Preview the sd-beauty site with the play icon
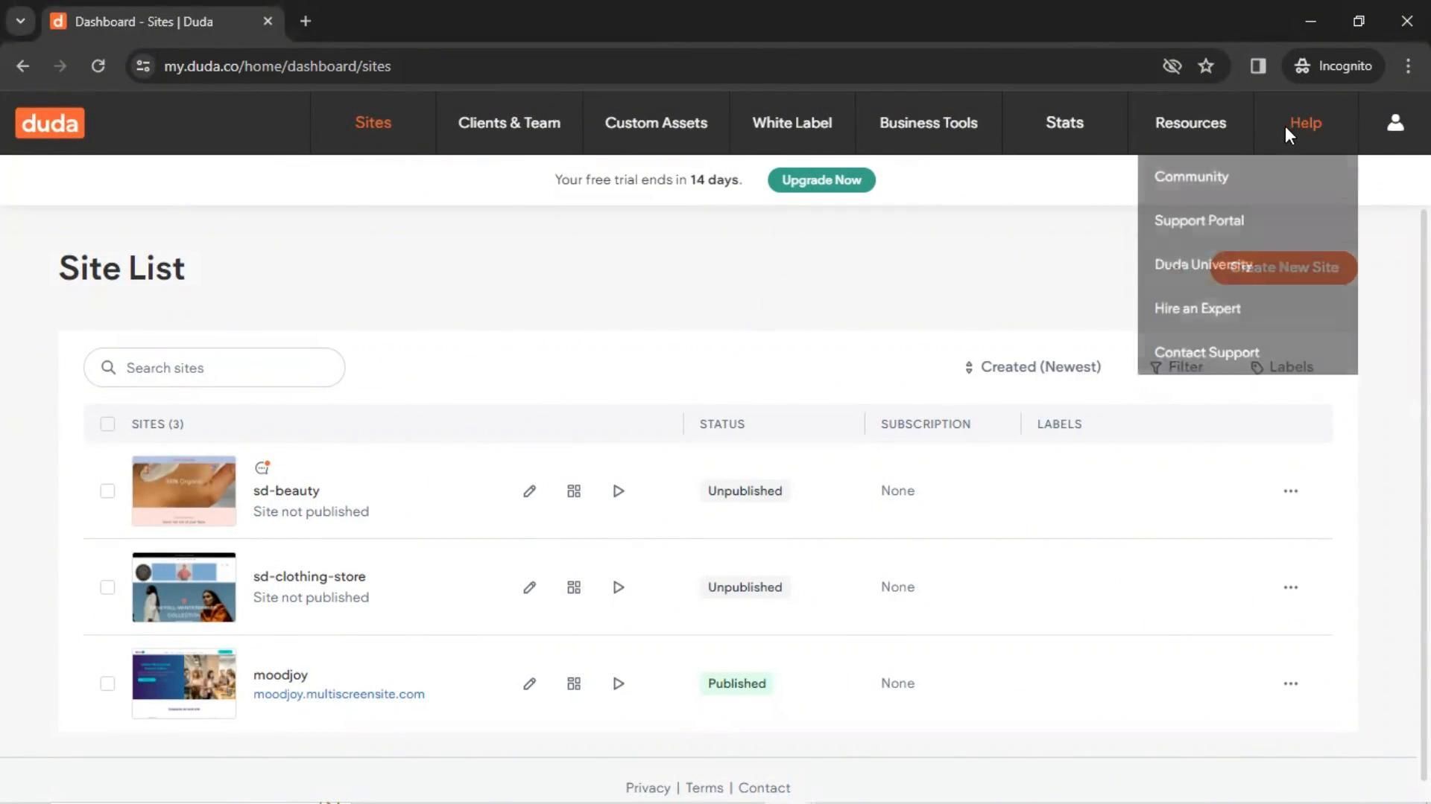This screenshot has width=1431, height=804. [x=619, y=491]
